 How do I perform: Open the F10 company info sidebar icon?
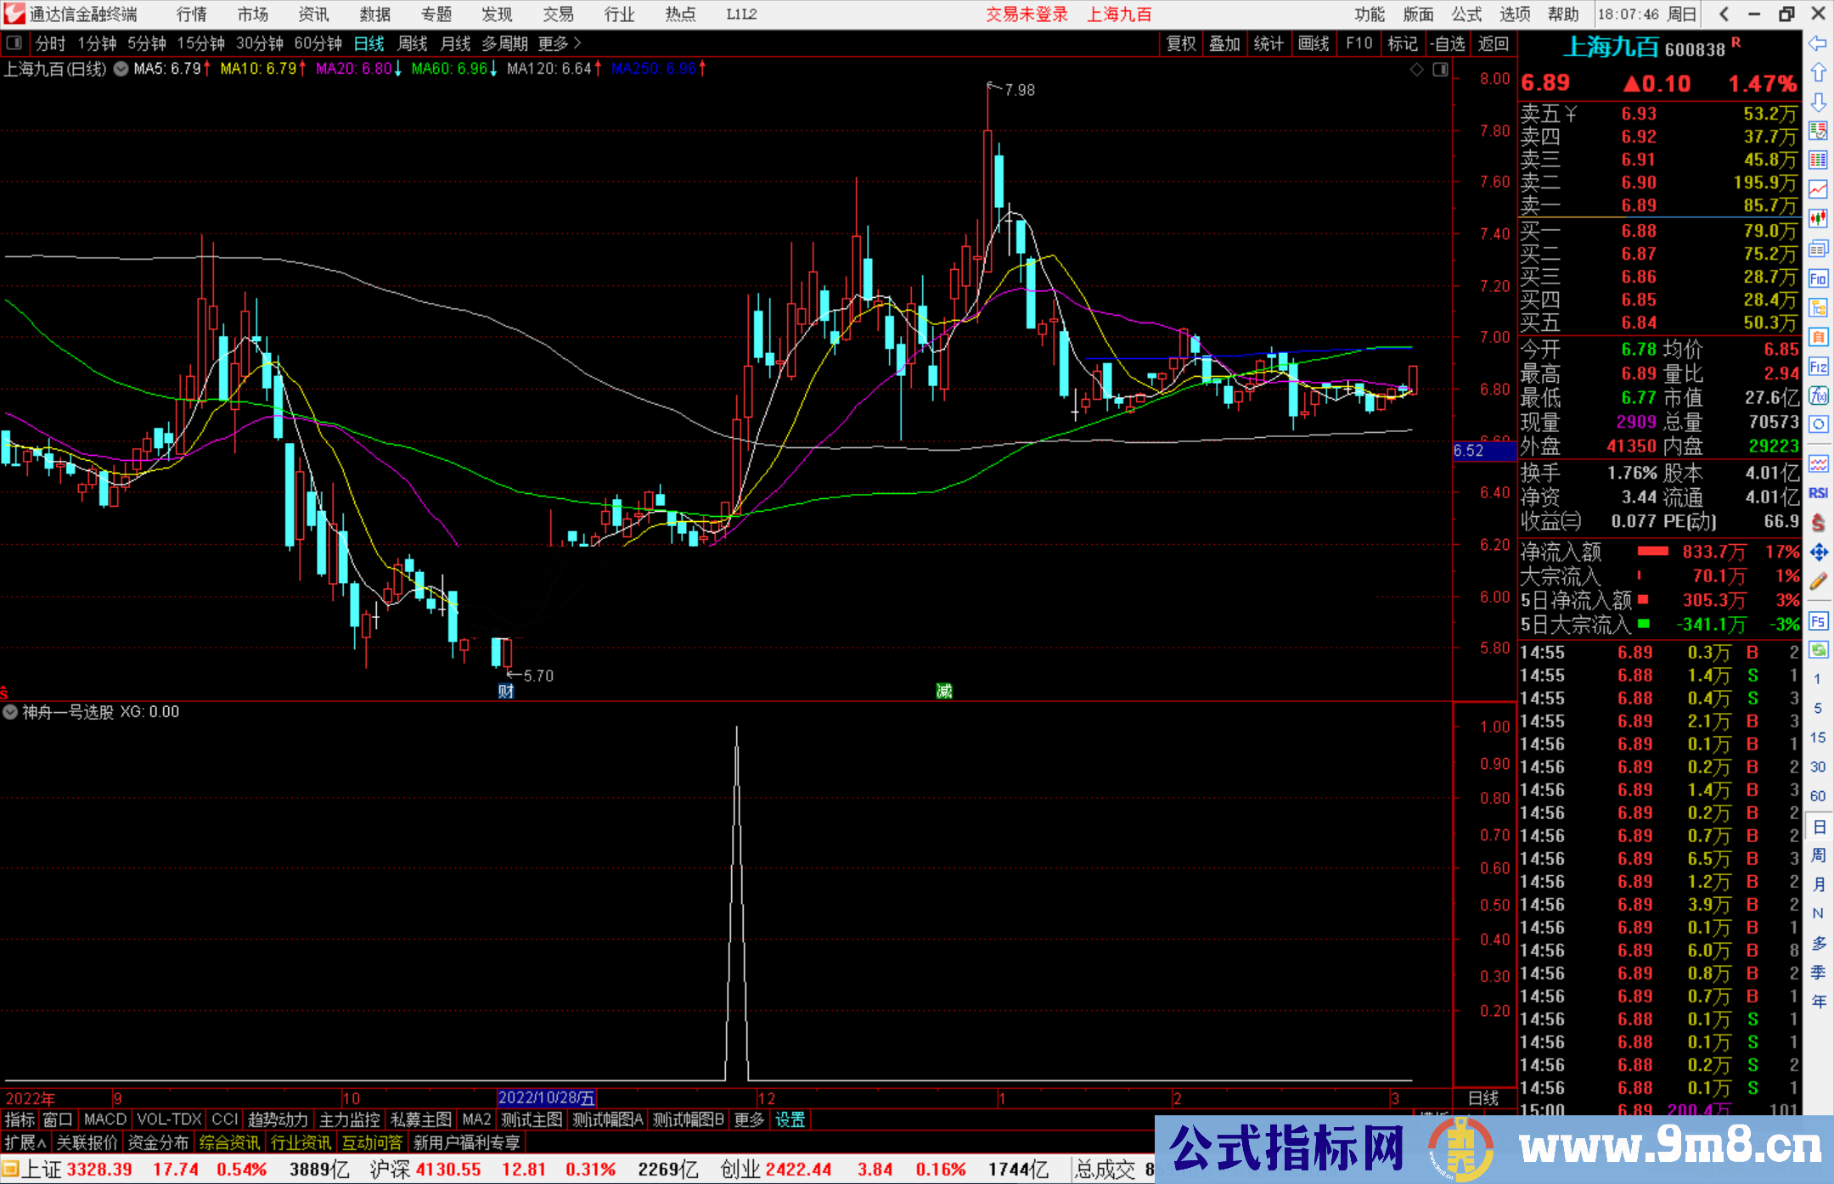pyautogui.click(x=1818, y=279)
